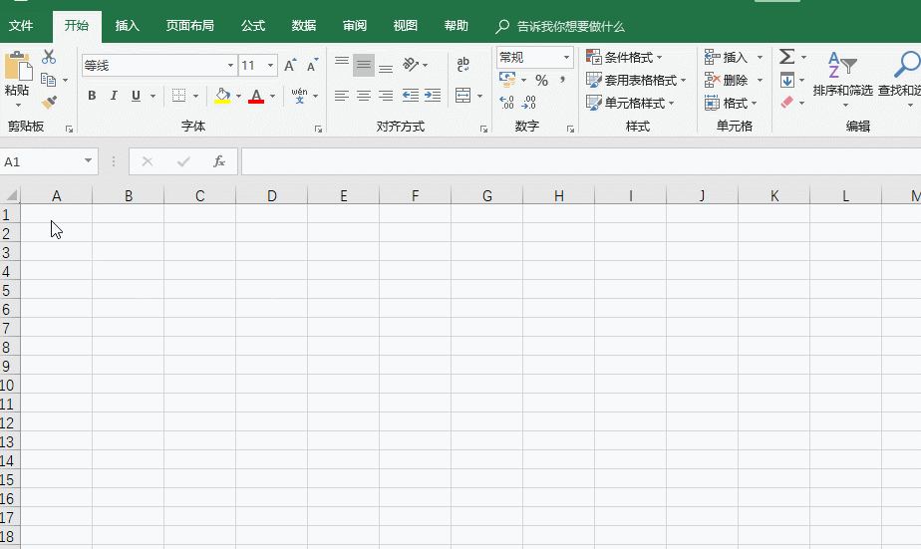Click increase indent icon
This screenshot has height=549, width=921.
[433, 95]
